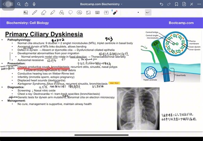Tap the Triplet centriole diagram label
This screenshot has width=203, height=141.
(x=150, y=80)
